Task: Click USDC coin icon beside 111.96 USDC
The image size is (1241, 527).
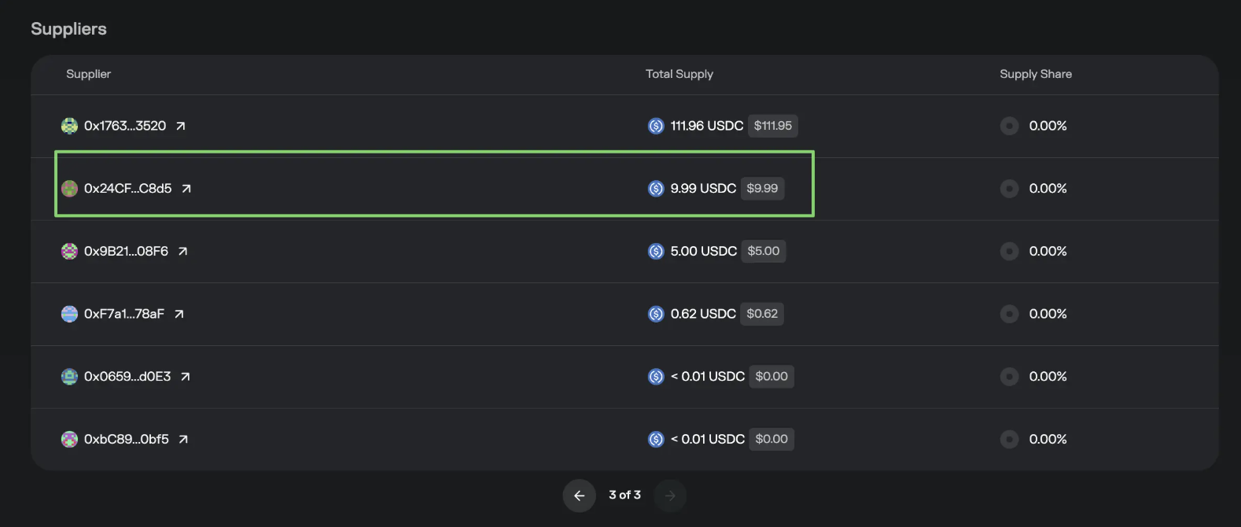Action: coord(656,126)
